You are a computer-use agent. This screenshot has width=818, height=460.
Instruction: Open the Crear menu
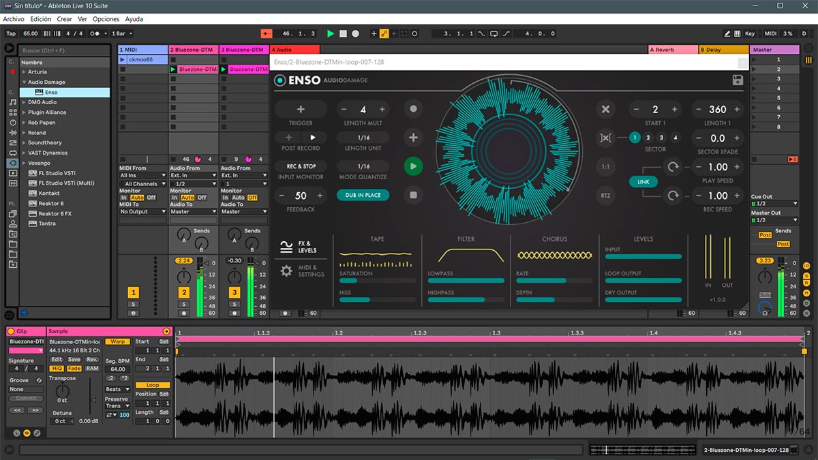click(65, 19)
